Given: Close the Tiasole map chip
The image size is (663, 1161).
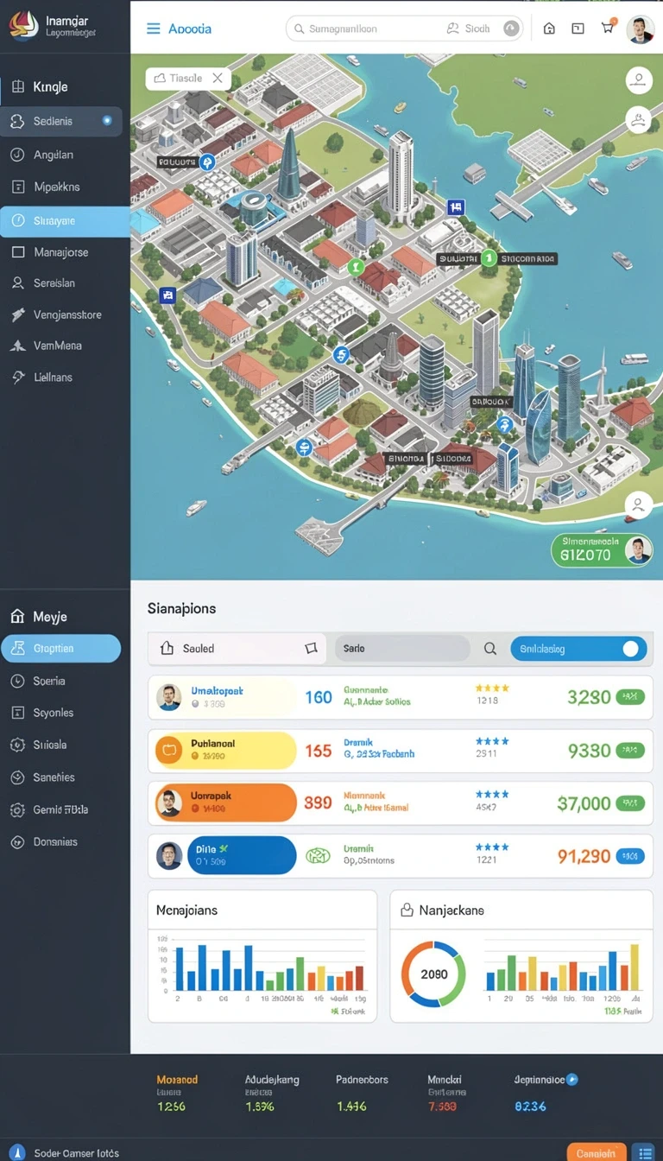Looking at the screenshot, I should 218,78.
